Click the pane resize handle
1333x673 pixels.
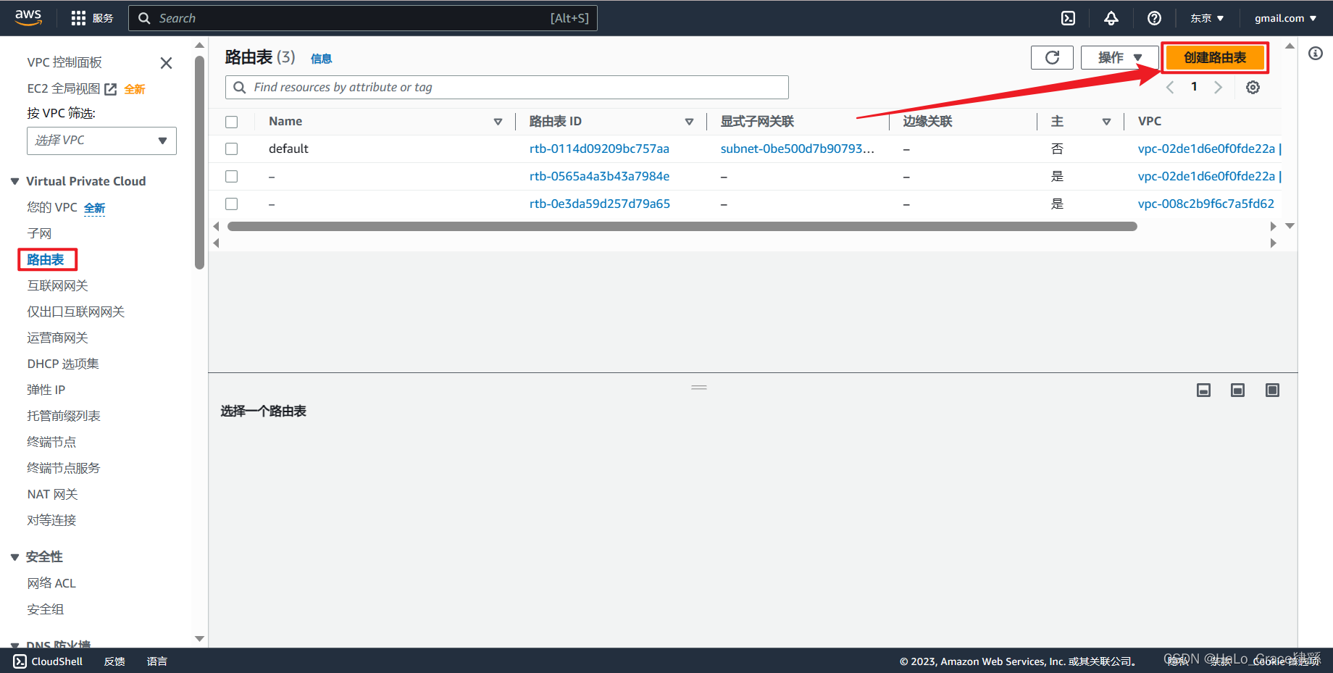tap(699, 388)
